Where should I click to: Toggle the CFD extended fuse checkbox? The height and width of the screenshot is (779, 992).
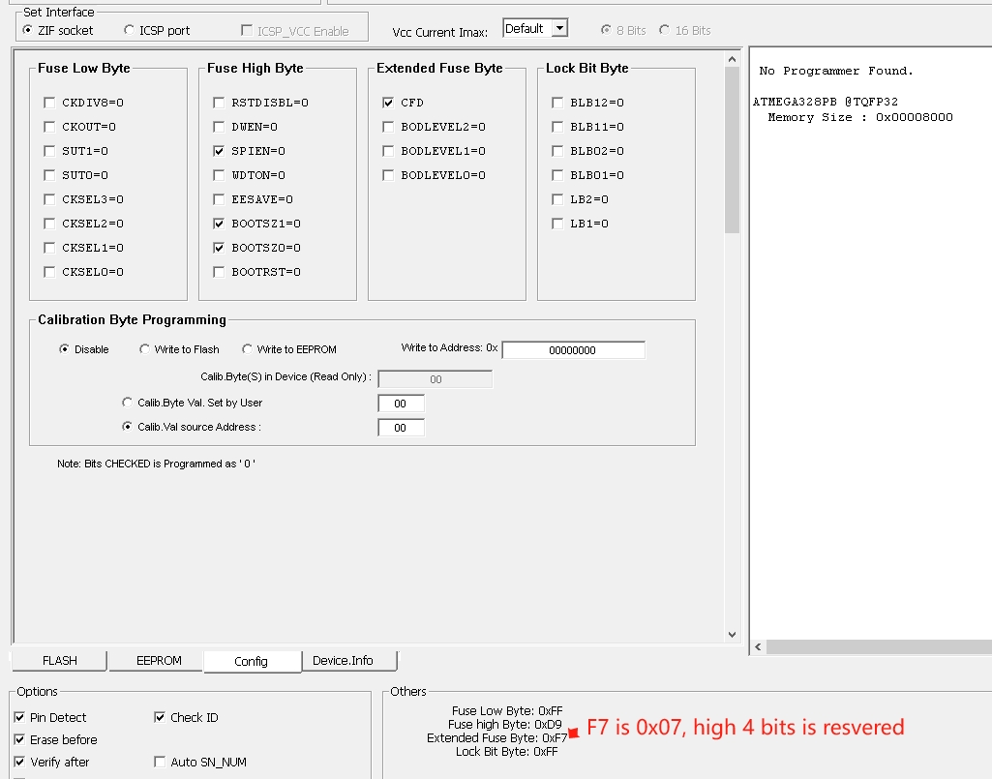[x=388, y=103]
